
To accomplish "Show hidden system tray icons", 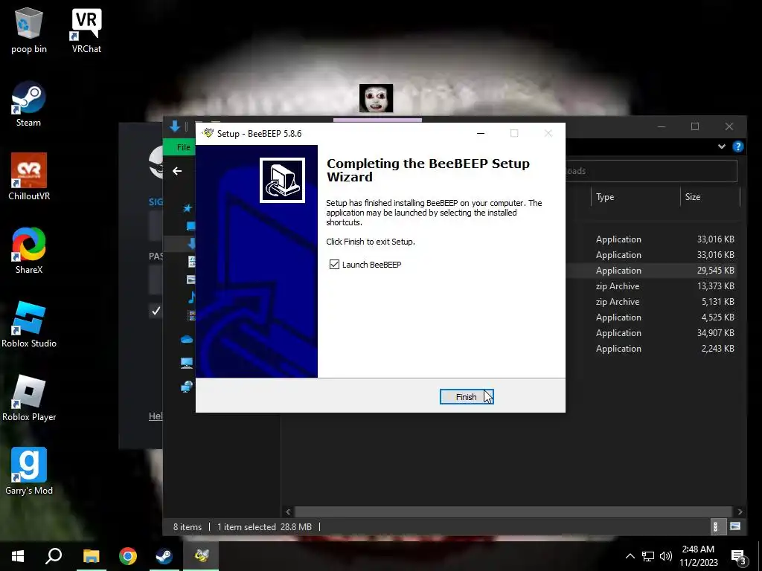I will click(630, 556).
